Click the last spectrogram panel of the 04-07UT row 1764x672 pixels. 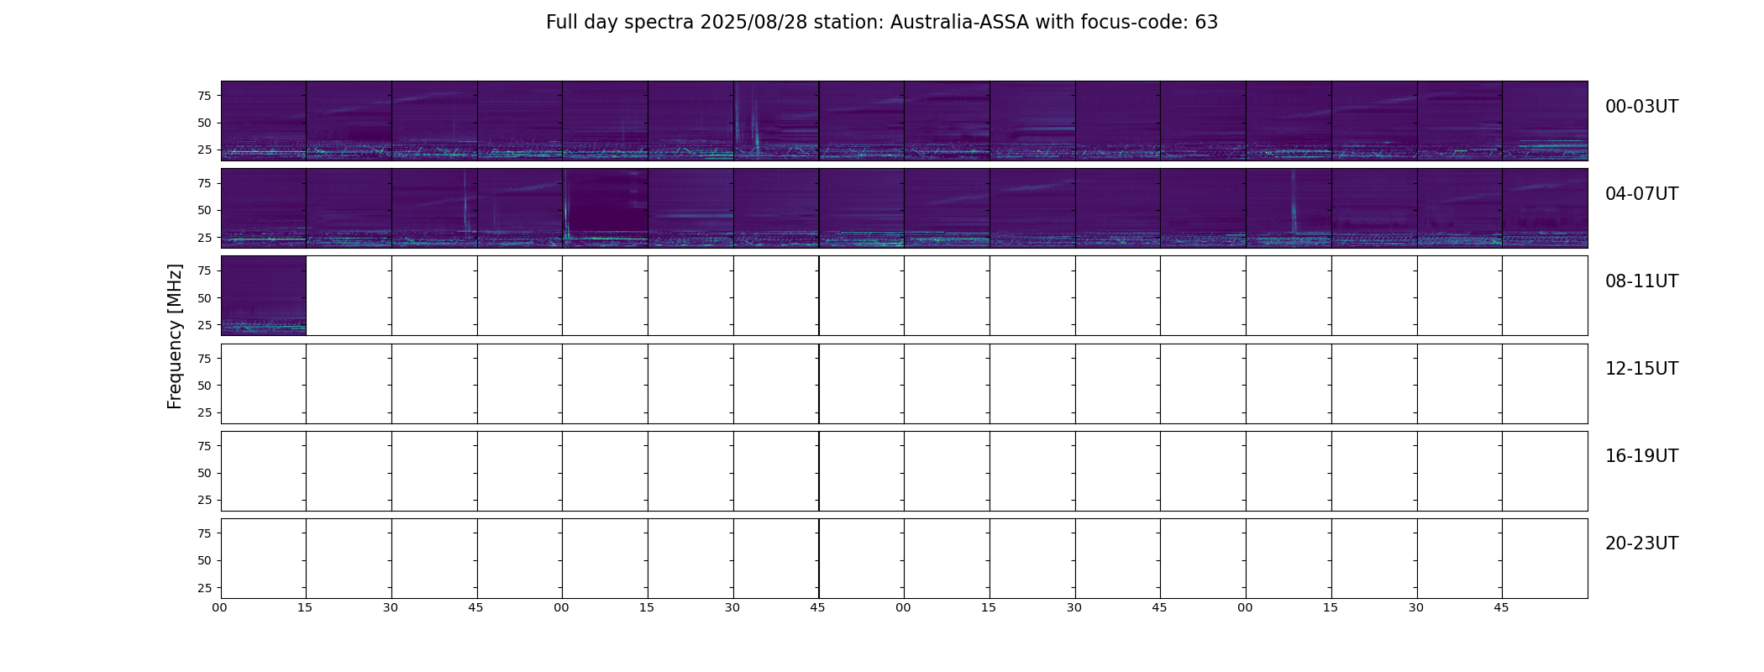coord(1545,207)
